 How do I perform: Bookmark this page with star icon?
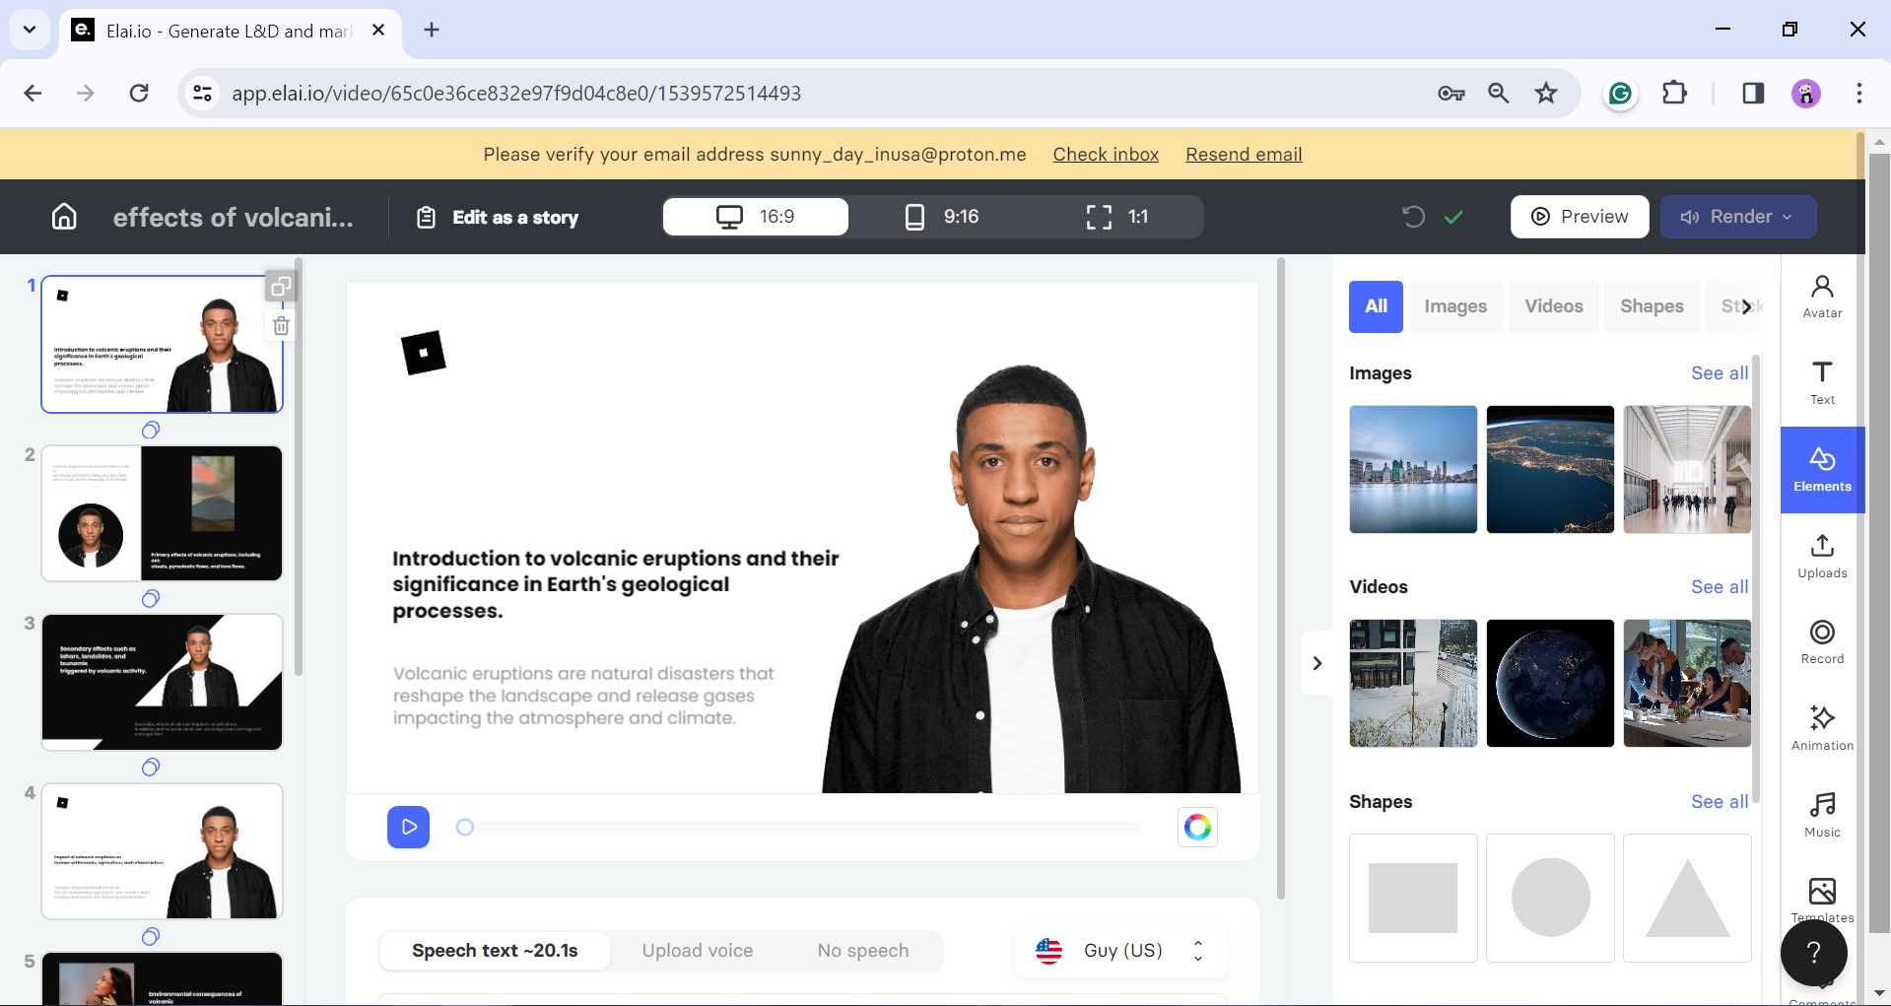point(1546,94)
